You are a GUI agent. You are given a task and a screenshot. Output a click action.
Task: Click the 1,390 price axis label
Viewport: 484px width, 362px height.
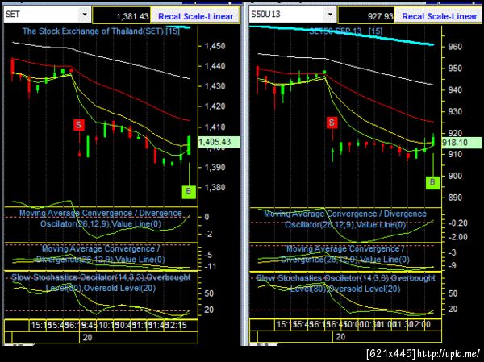[215, 167]
